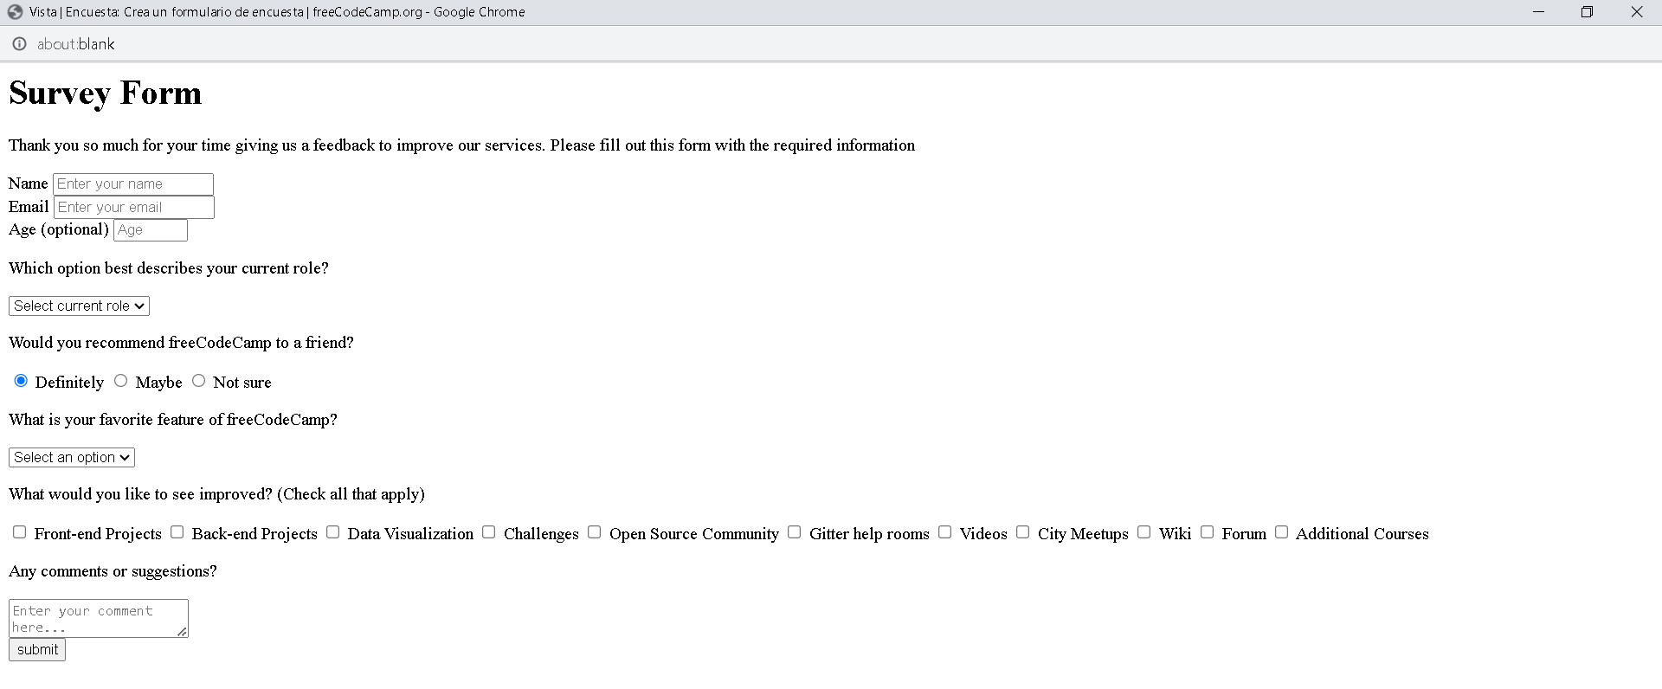Open the Select current role dropdown

[x=79, y=306]
